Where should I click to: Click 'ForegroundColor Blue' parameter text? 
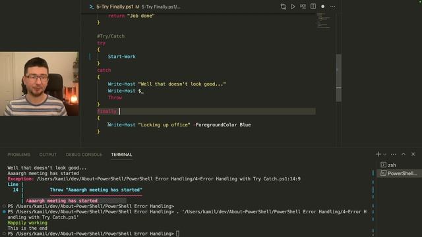point(223,124)
